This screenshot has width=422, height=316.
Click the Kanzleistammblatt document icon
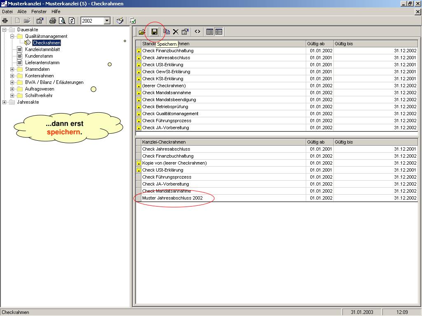tap(20, 49)
